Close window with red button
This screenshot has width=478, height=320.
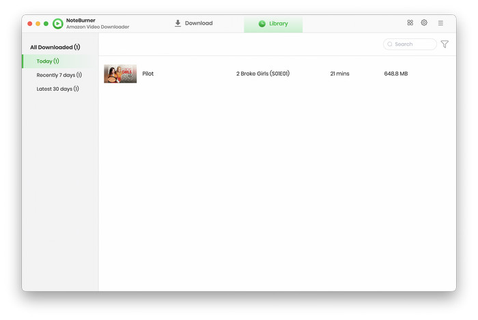30,23
